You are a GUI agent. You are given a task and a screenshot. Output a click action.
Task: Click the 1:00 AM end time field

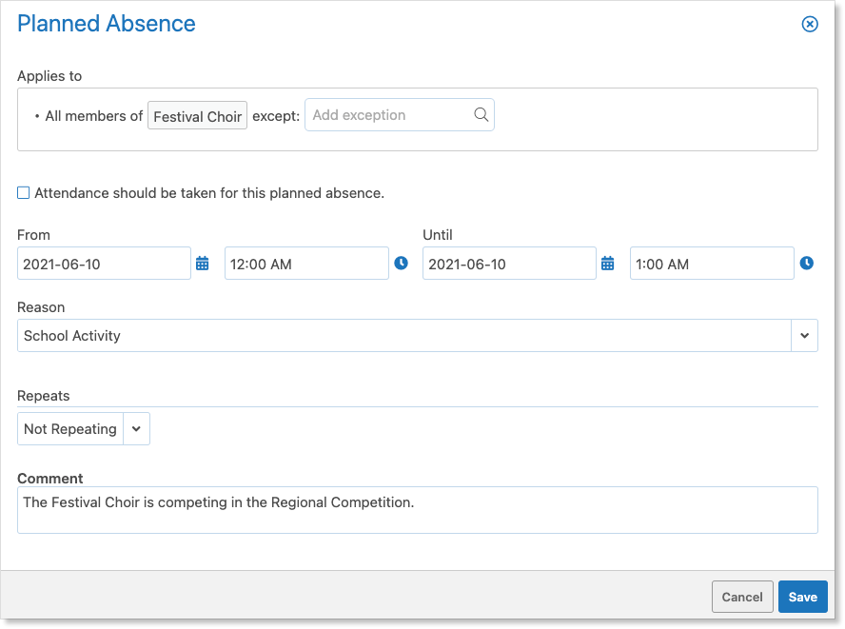pos(712,264)
